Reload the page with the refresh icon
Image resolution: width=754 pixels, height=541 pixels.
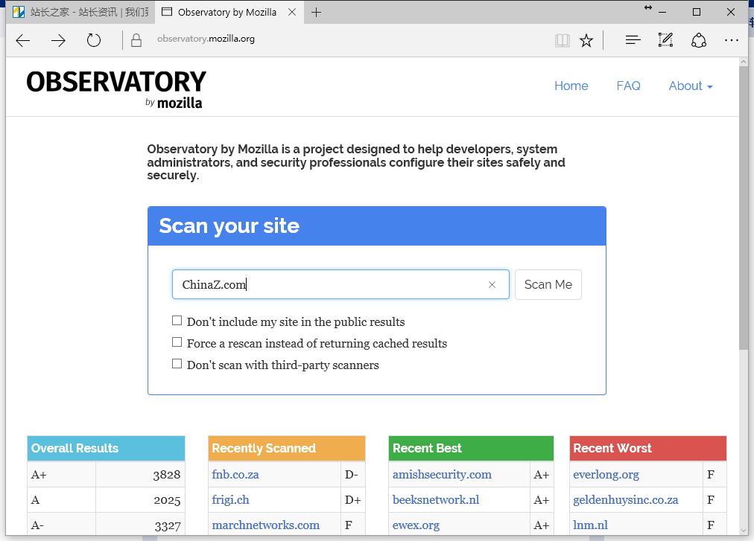94,40
